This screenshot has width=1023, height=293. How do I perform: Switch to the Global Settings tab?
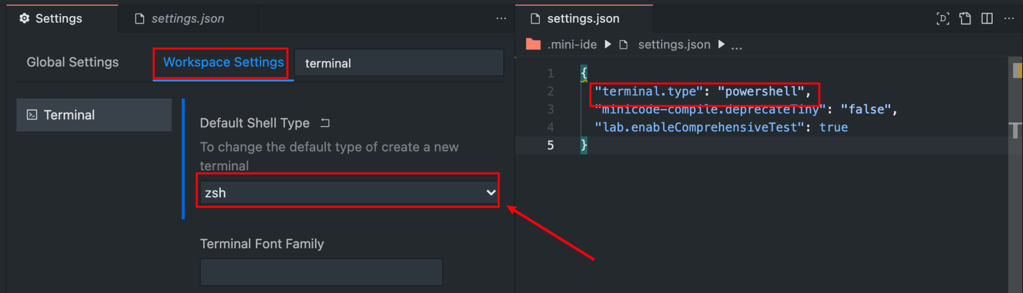(72, 62)
